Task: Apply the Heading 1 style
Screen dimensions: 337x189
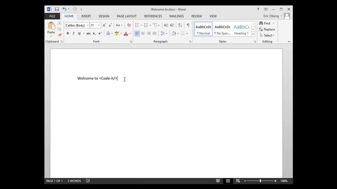Action: tap(241, 29)
